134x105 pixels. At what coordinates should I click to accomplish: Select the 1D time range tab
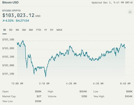pyautogui.click(x=4, y=30)
